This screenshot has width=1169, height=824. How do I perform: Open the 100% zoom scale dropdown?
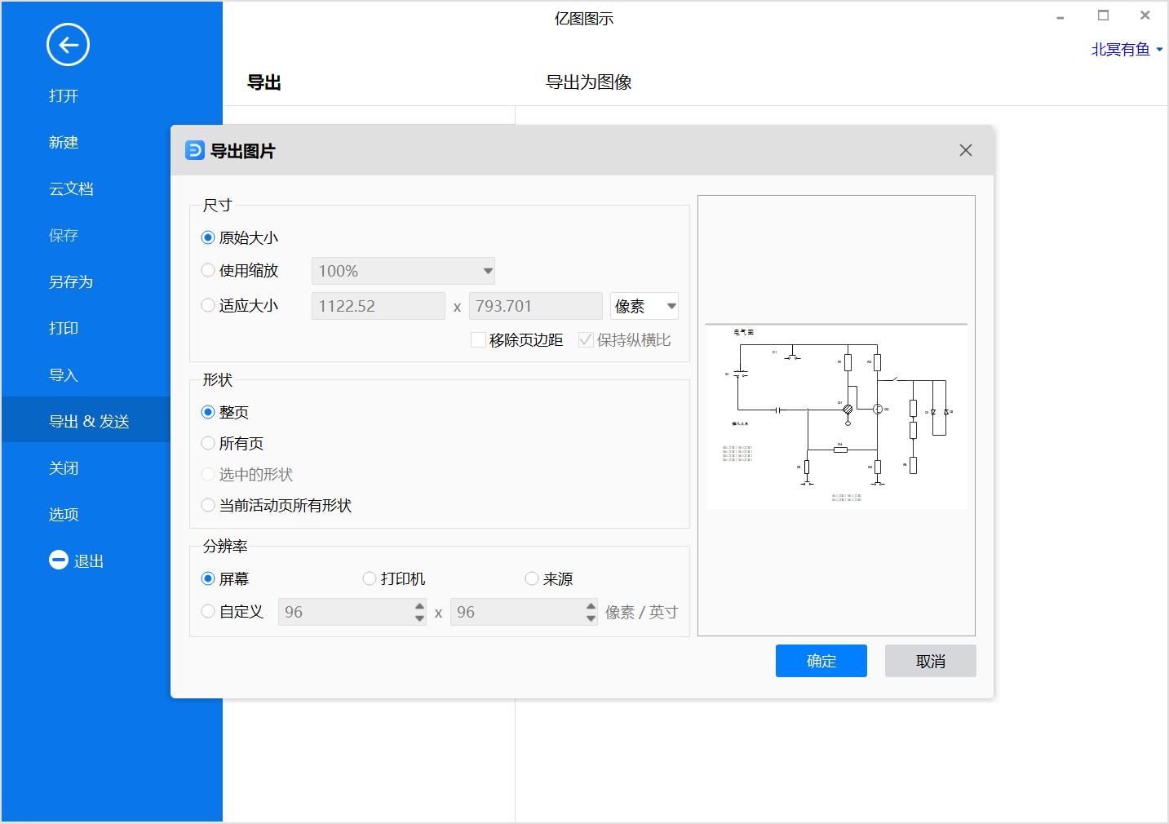403,271
